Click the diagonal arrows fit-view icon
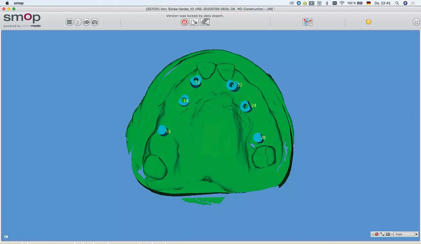421x244 pixels. pos(382,234)
